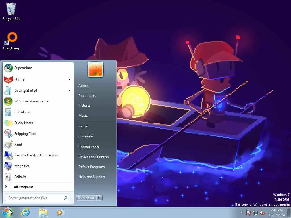
Task: Click the Action Center flag tray icon
Action: (x=249, y=213)
